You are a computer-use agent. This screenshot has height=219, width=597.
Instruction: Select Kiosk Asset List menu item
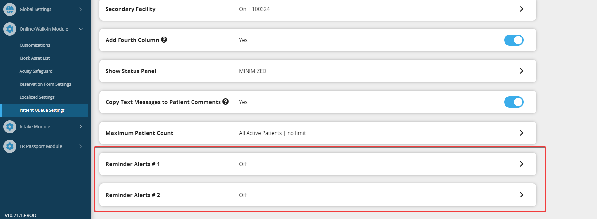pyautogui.click(x=35, y=58)
